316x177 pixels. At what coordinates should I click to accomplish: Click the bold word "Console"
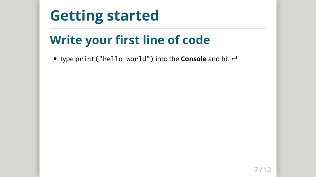pyautogui.click(x=193, y=59)
